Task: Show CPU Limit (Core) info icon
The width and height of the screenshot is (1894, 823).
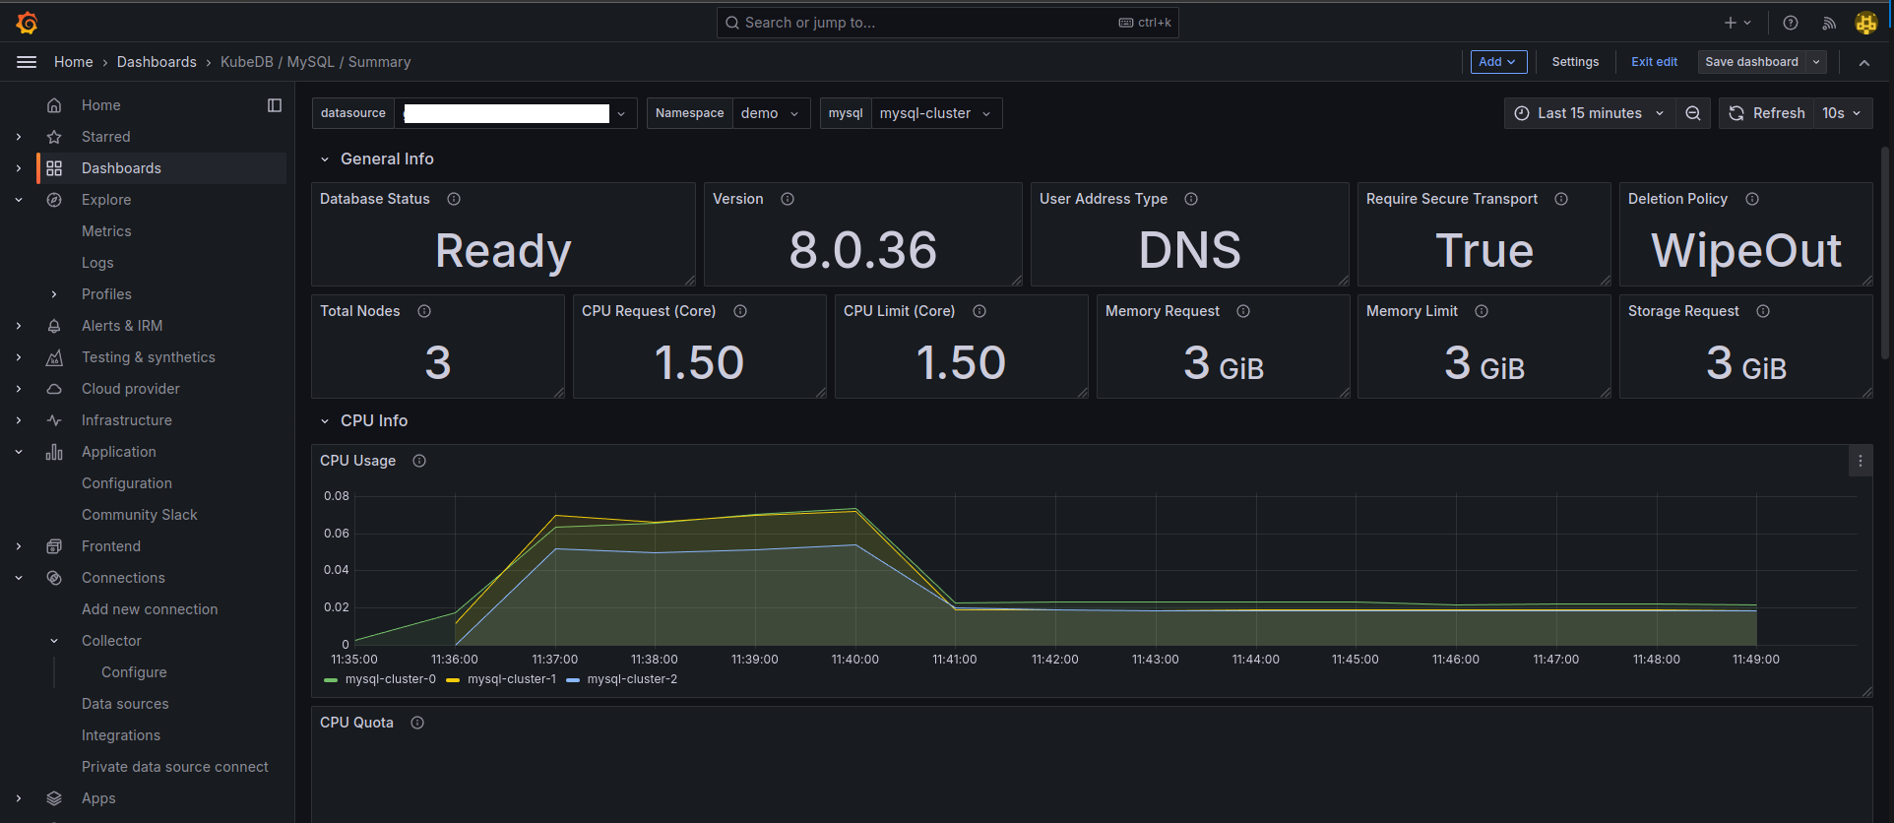Action: pos(979,311)
